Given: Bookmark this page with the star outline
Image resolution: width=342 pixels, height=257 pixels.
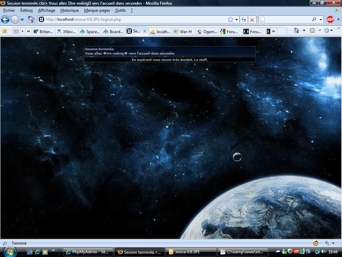Looking at the screenshot, I should pyautogui.click(x=230, y=20).
